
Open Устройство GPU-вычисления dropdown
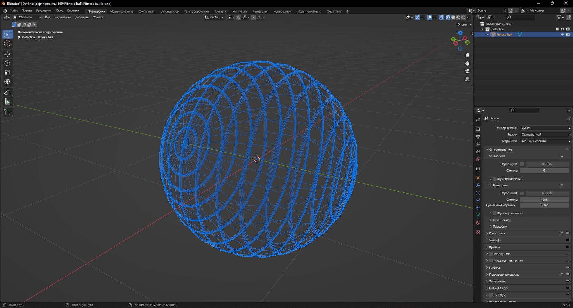(x=546, y=141)
